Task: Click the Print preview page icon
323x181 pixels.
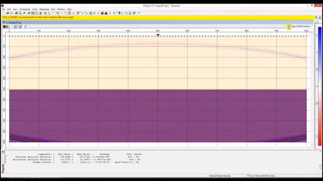Action: coord(20,13)
